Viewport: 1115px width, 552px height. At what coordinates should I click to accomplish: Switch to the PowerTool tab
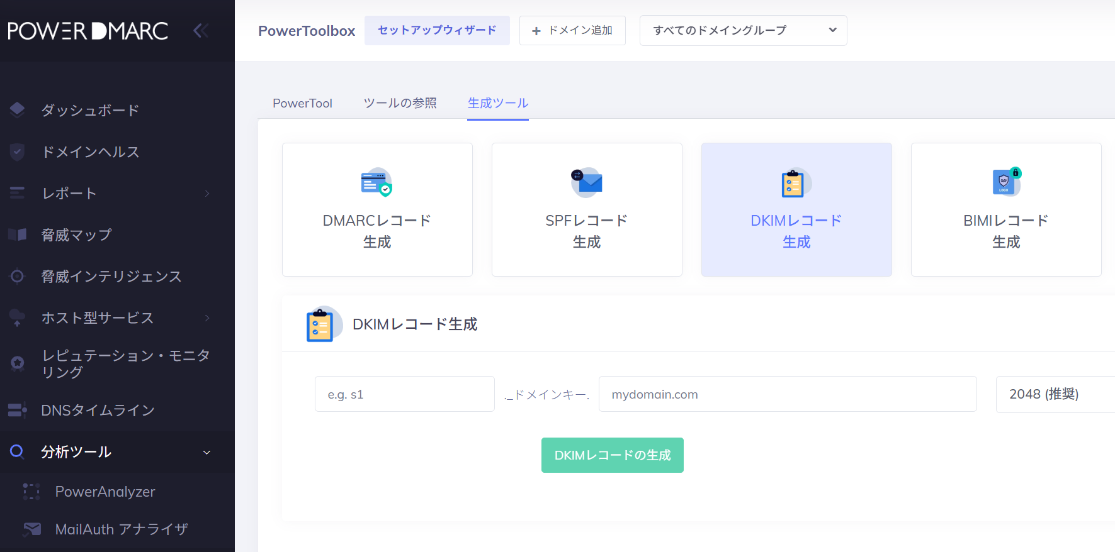302,103
